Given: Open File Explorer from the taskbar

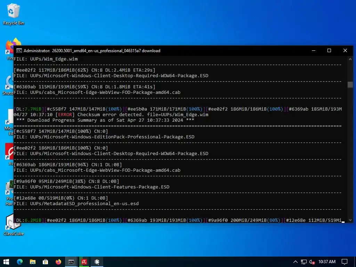Looking at the screenshot, I should (x=33, y=262).
